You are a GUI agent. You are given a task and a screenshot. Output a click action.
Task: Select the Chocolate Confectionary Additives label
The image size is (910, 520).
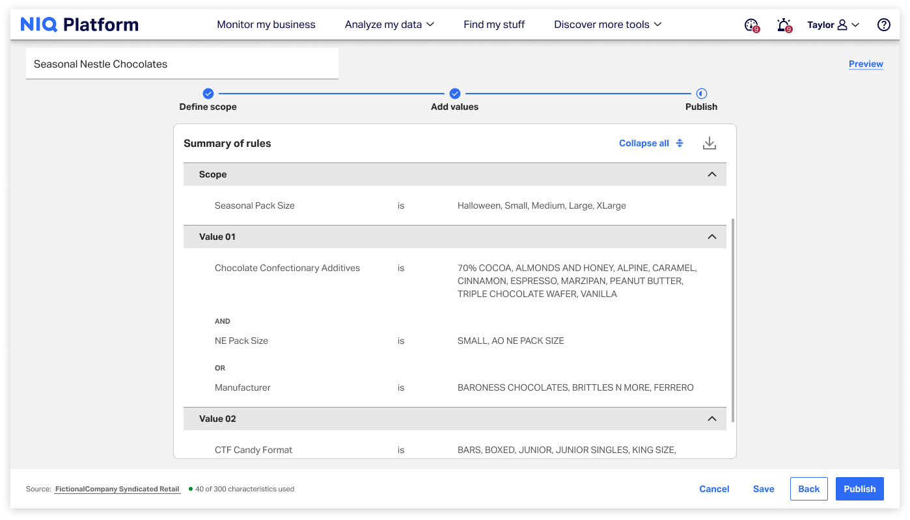(x=287, y=268)
